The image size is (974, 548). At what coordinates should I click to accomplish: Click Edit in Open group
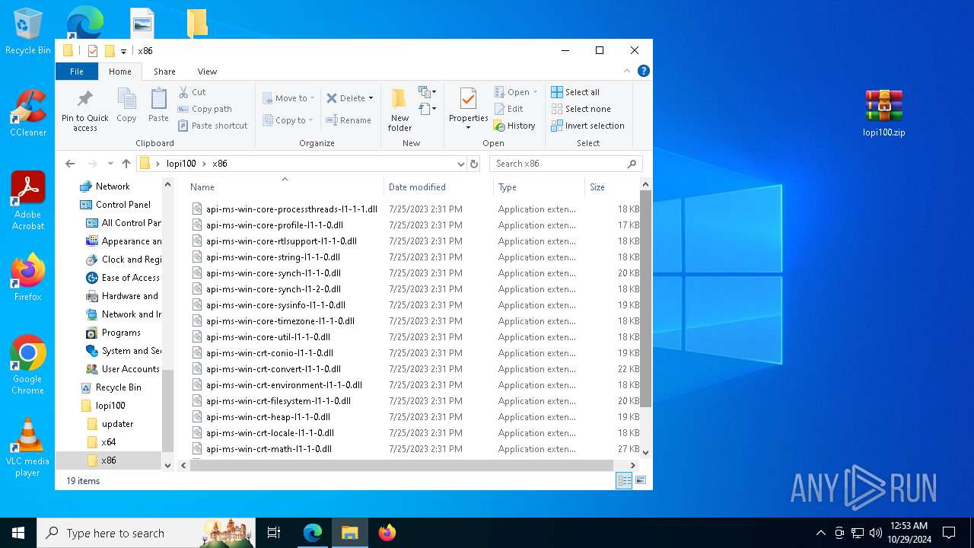coord(508,109)
